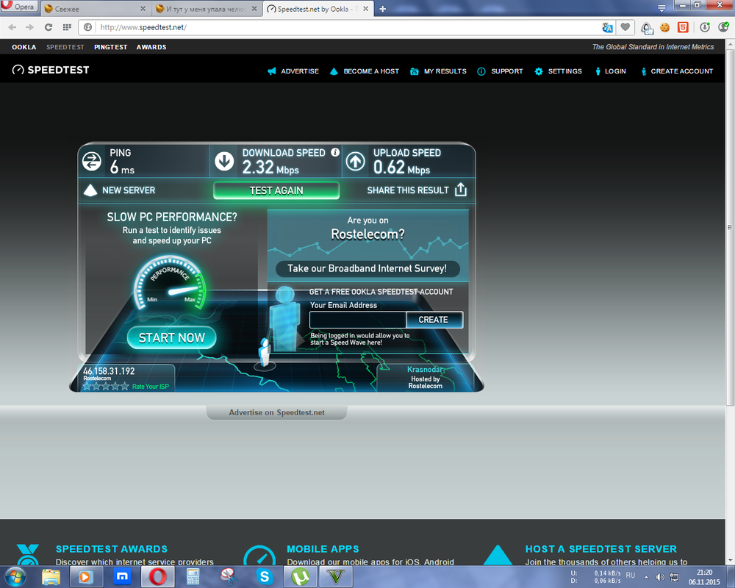Click LOGIN in the header
This screenshot has width=735, height=588.
(610, 71)
